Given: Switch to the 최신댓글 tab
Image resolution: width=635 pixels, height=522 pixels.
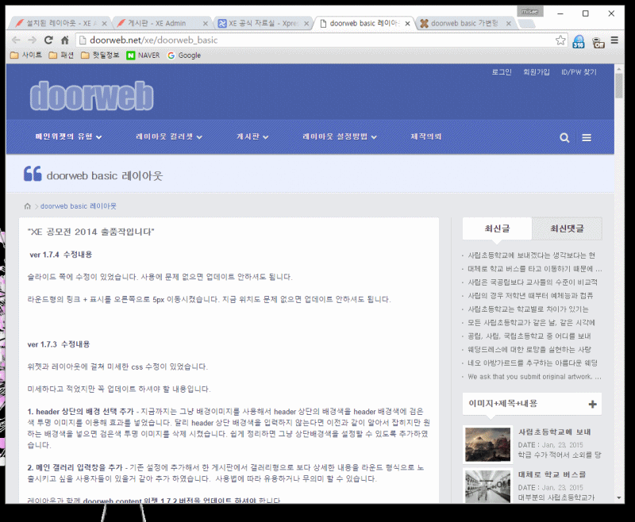Looking at the screenshot, I should point(567,229).
